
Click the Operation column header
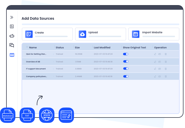coord(160,47)
